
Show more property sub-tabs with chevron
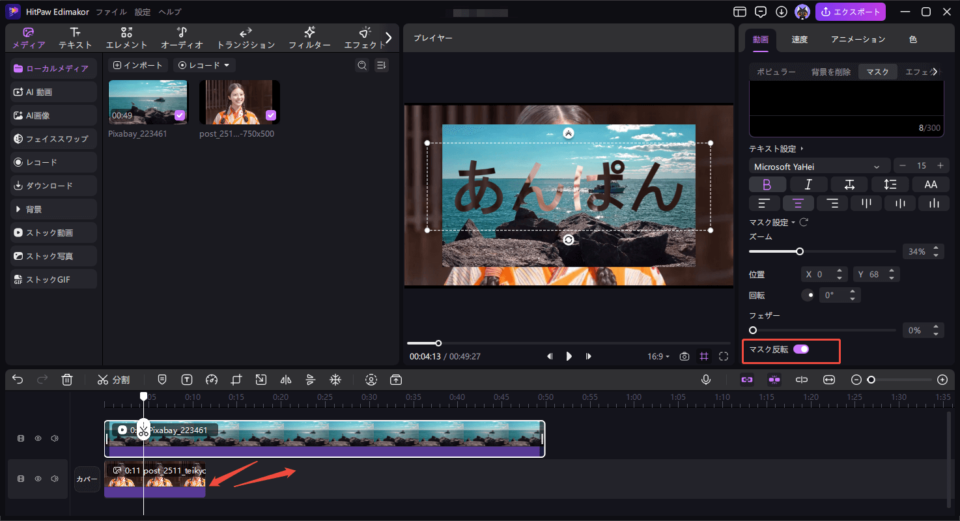935,72
